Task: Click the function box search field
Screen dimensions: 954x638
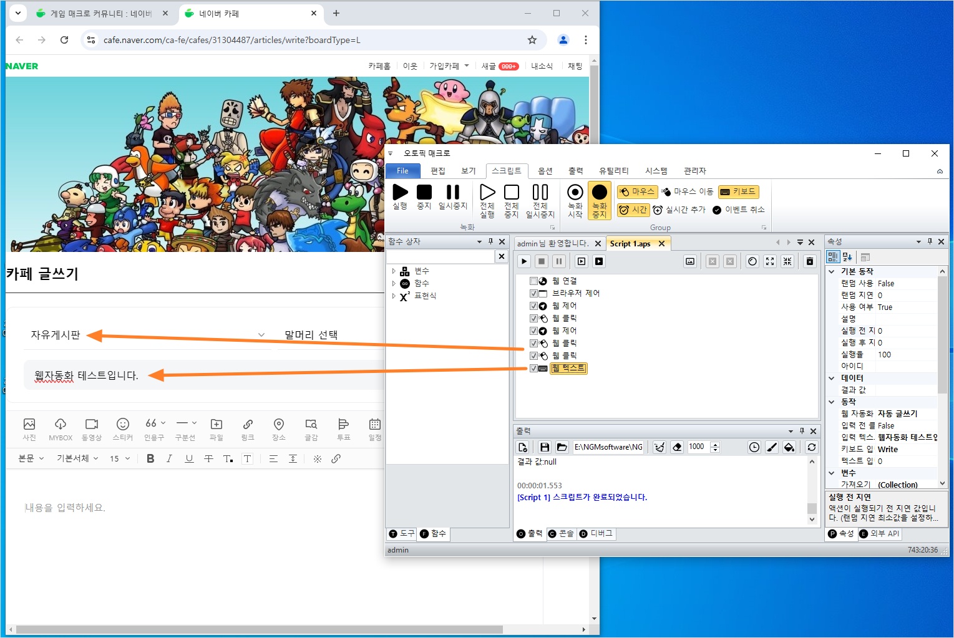Action: coord(440,256)
